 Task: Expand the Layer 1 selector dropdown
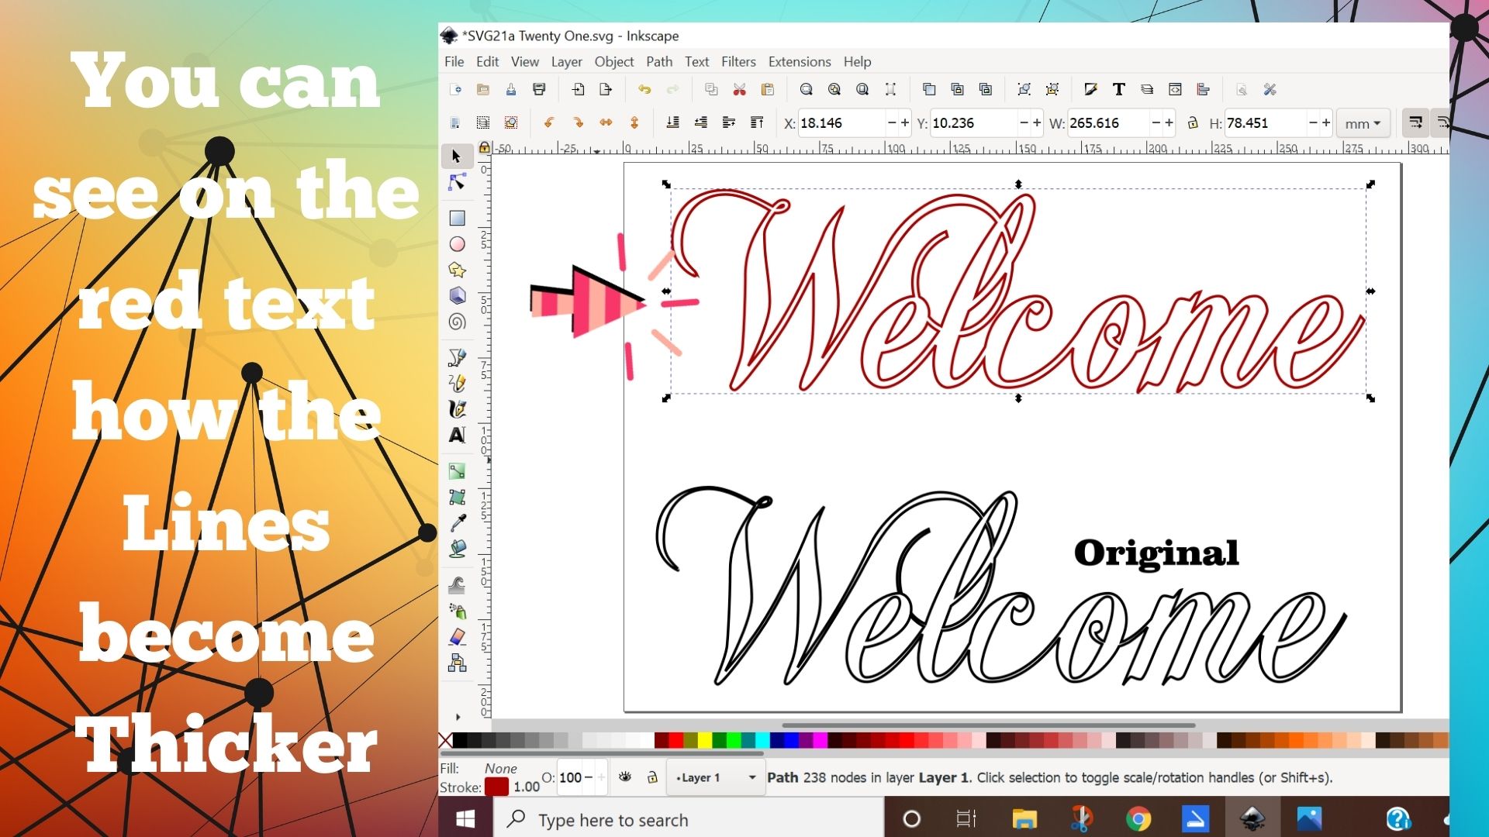click(x=751, y=777)
